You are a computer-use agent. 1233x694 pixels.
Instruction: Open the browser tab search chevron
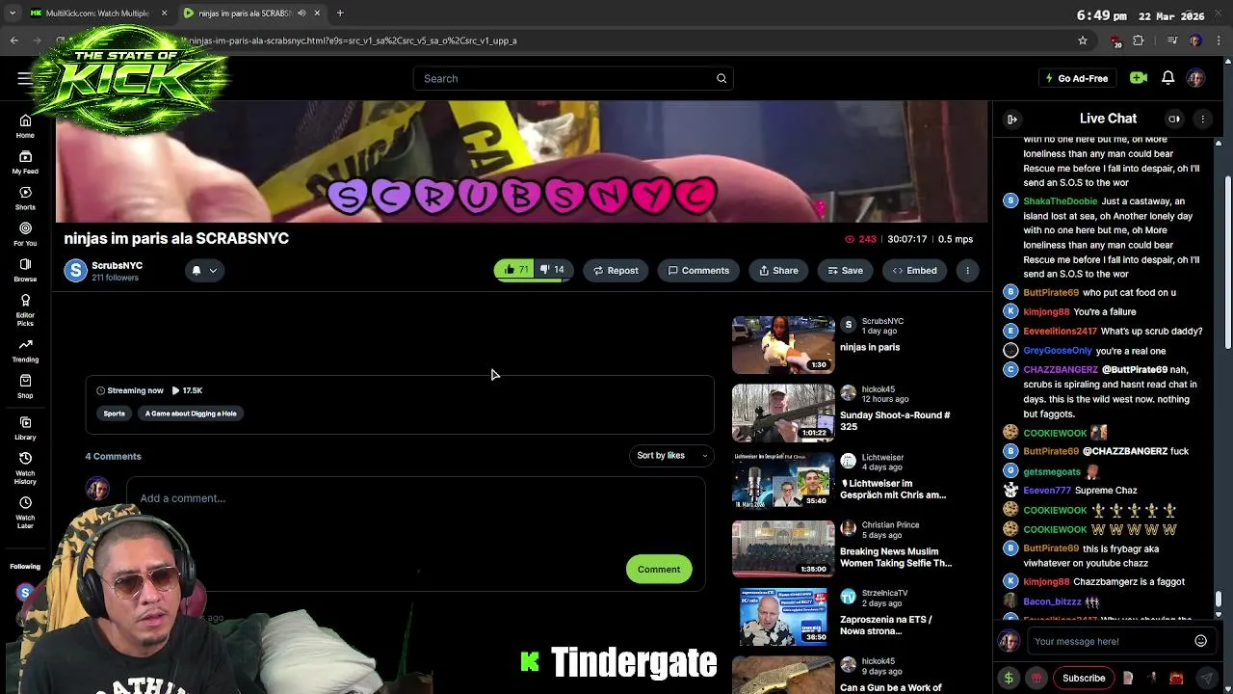(x=13, y=13)
